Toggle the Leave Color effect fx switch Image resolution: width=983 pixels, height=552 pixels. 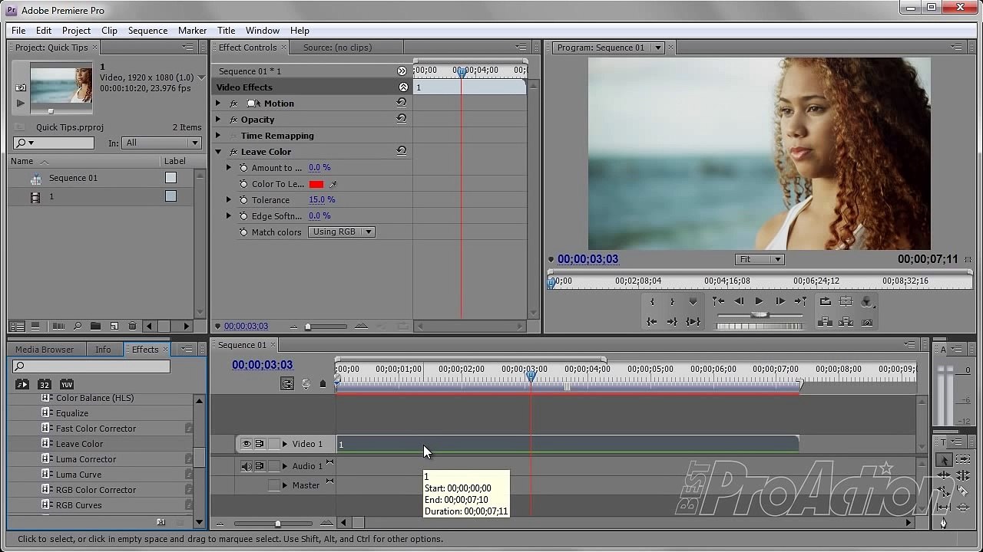(x=233, y=152)
